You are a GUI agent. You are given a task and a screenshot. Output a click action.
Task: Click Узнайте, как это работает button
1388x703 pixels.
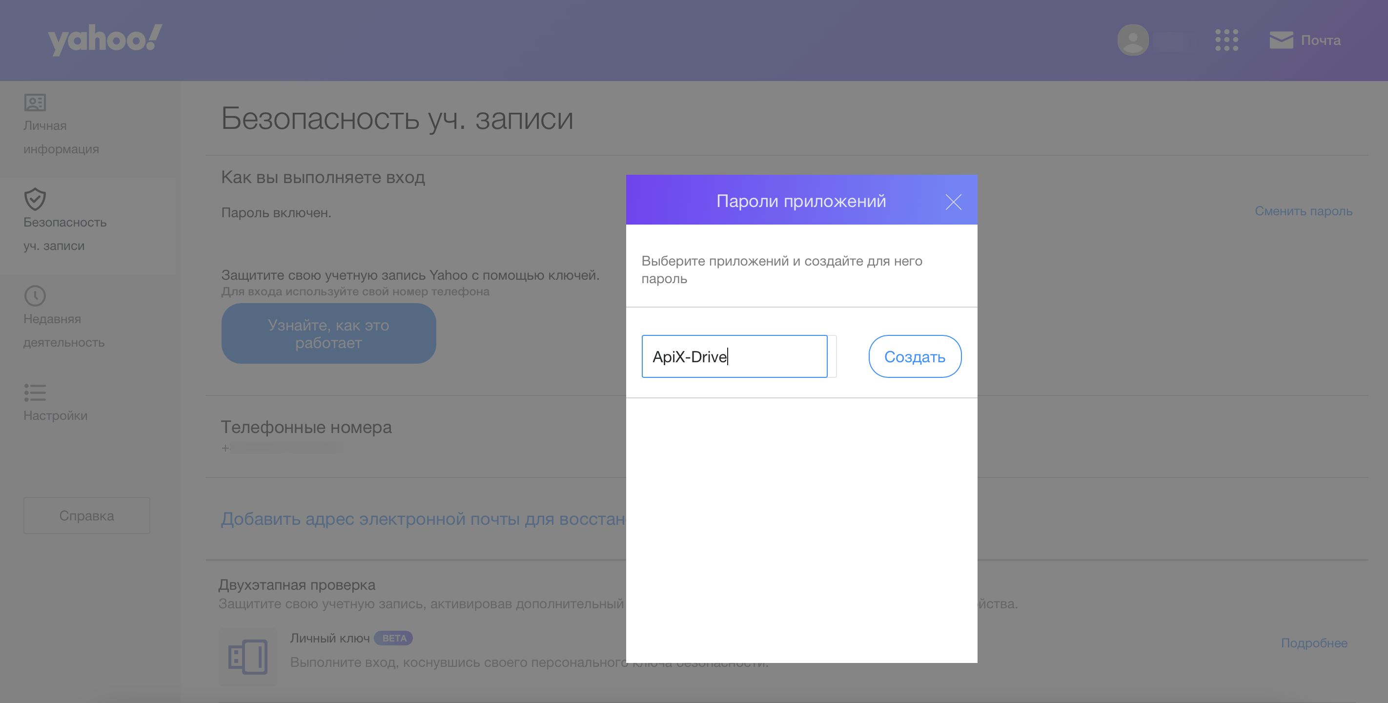pyautogui.click(x=328, y=333)
